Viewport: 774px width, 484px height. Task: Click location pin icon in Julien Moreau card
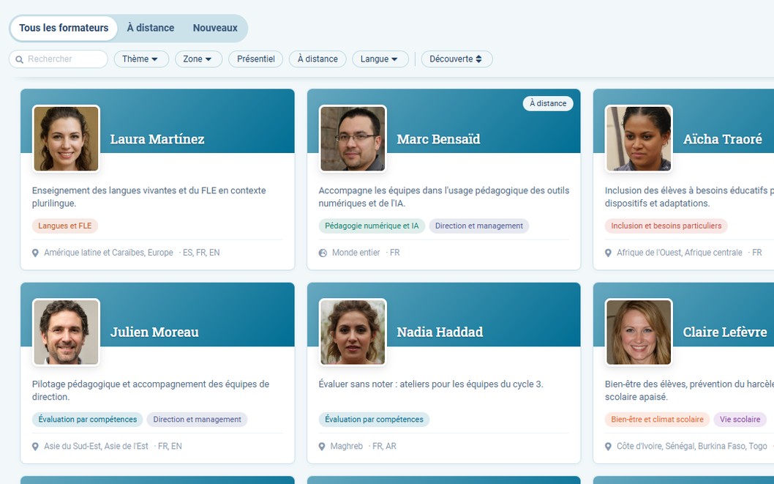35,447
